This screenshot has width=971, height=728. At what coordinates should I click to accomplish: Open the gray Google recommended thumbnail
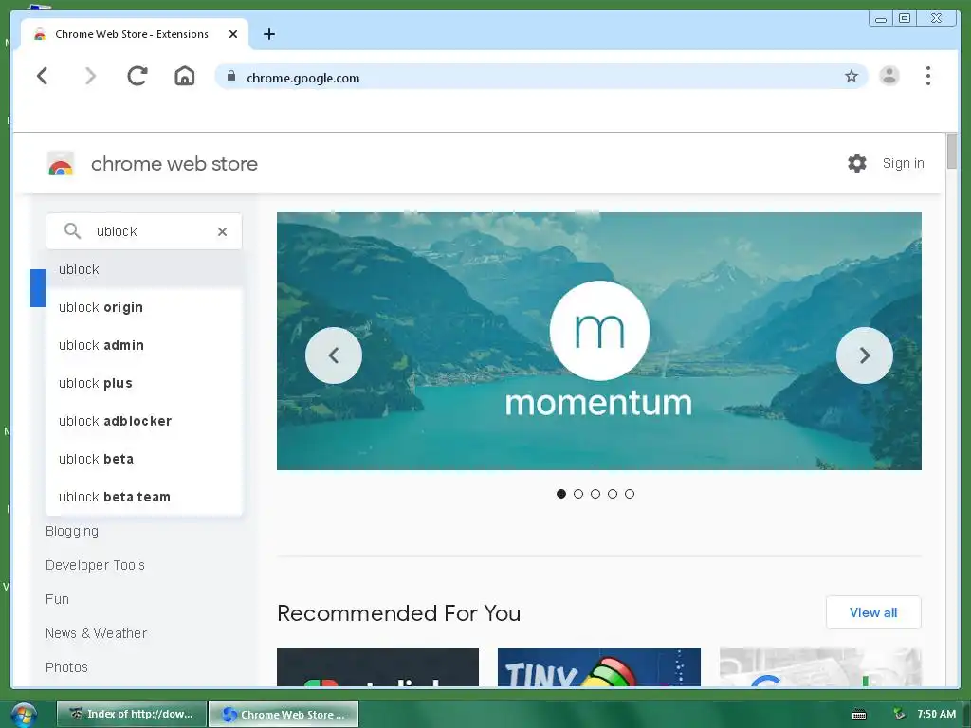[x=820, y=666]
